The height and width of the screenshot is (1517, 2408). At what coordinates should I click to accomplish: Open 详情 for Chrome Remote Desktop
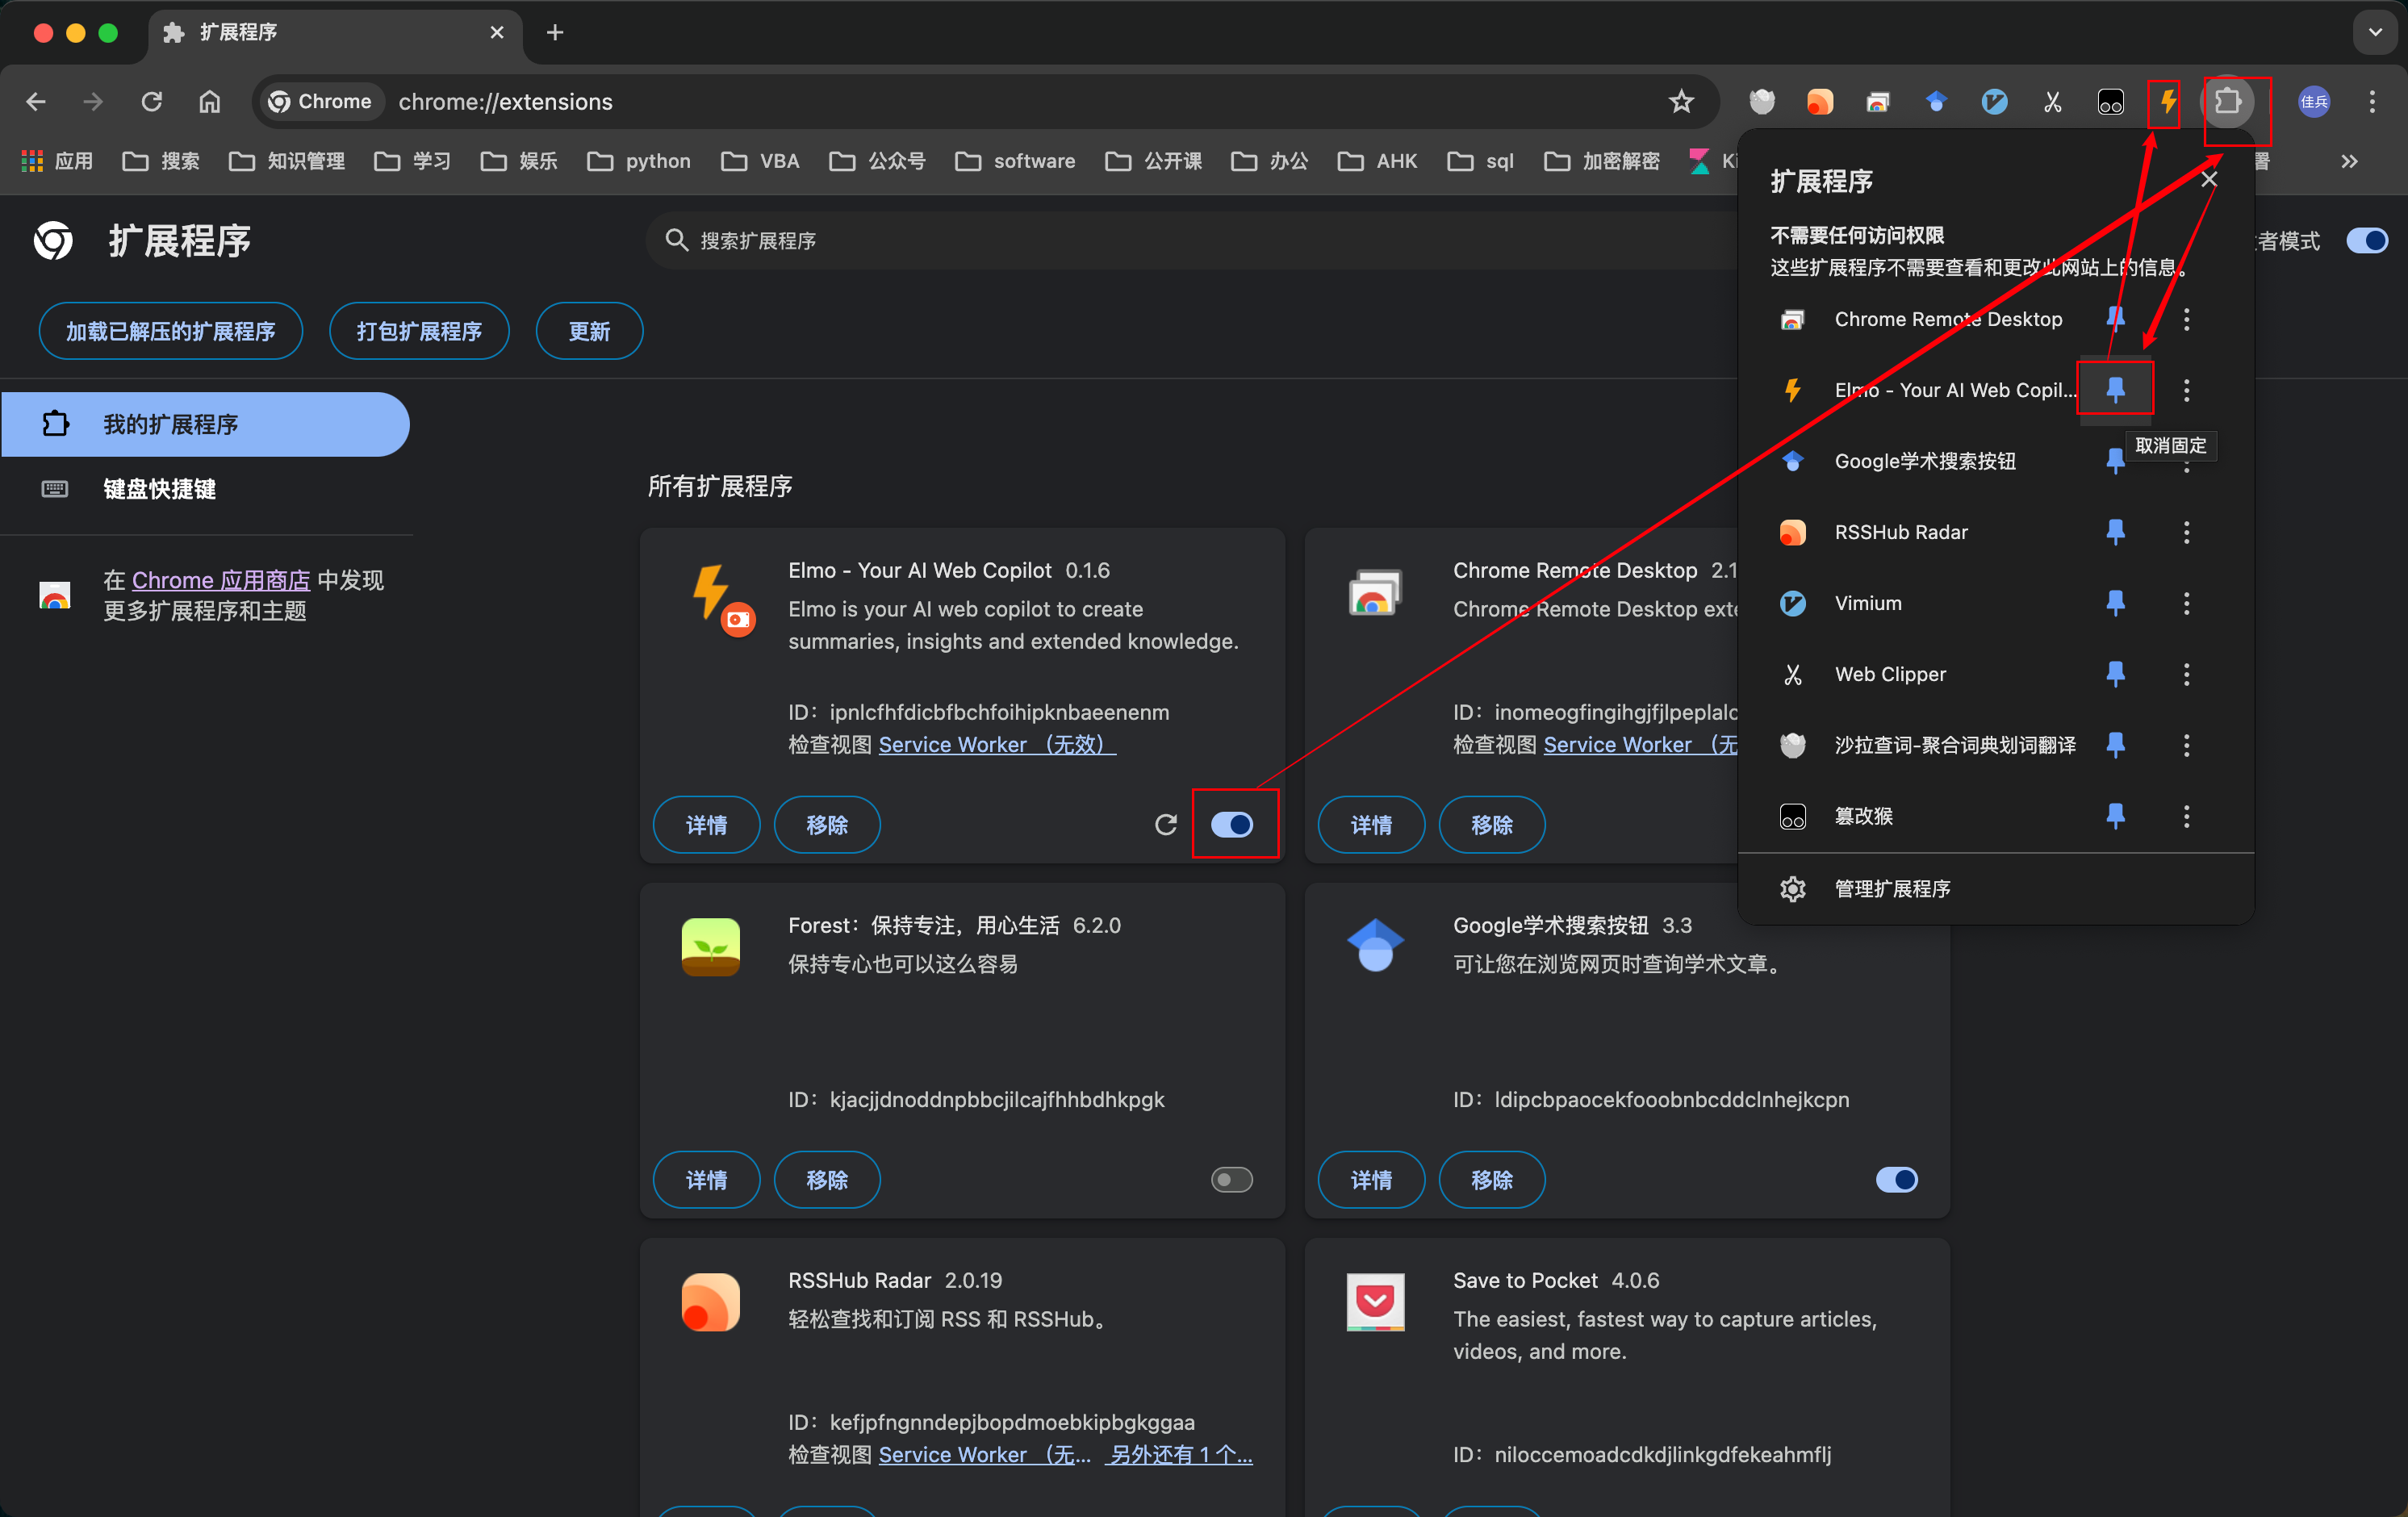[1371, 824]
